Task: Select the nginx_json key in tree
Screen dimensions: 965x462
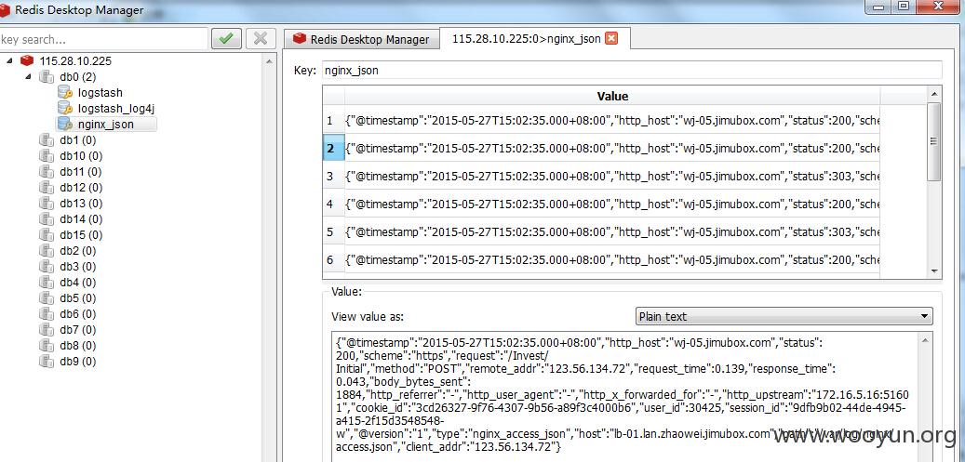Action: pos(105,125)
